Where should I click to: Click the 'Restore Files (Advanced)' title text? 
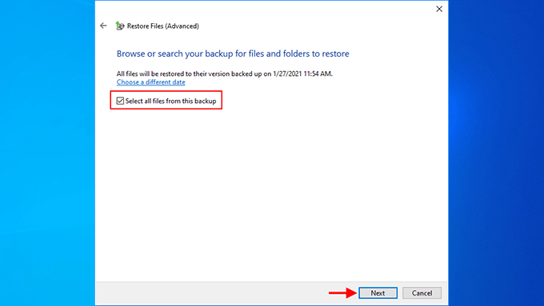click(x=162, y=26)
